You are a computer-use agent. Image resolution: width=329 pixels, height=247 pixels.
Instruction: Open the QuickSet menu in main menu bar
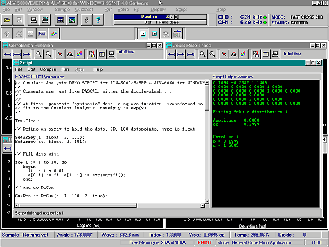pos(84,10)
